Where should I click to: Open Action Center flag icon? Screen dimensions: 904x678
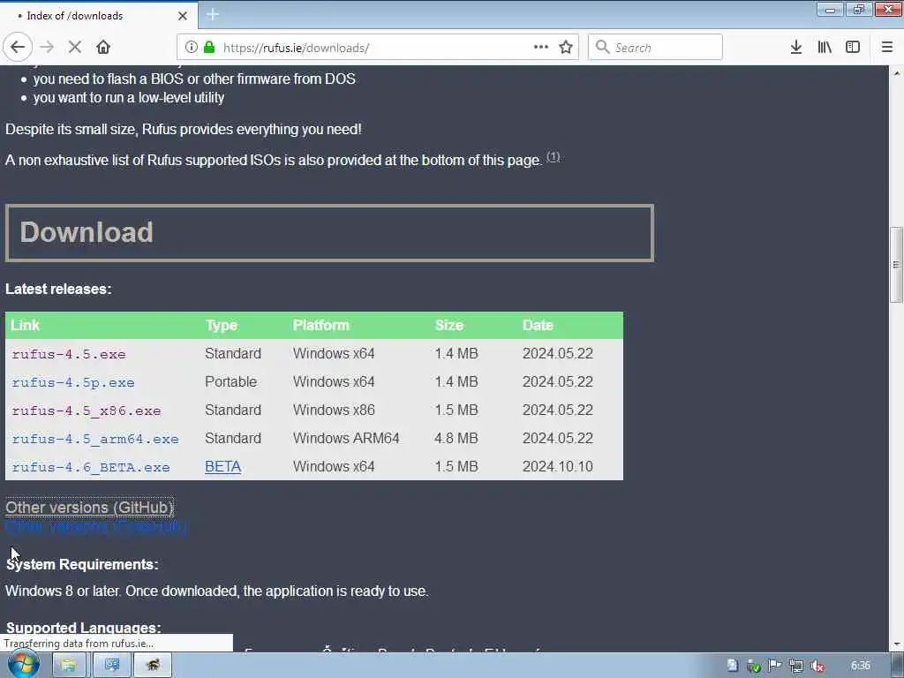[x=775, y=666]
